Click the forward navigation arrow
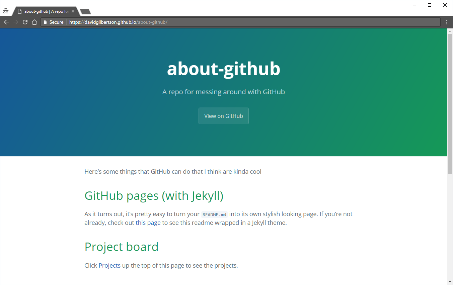This screenshot has height=285, width=453. (15, 22)
